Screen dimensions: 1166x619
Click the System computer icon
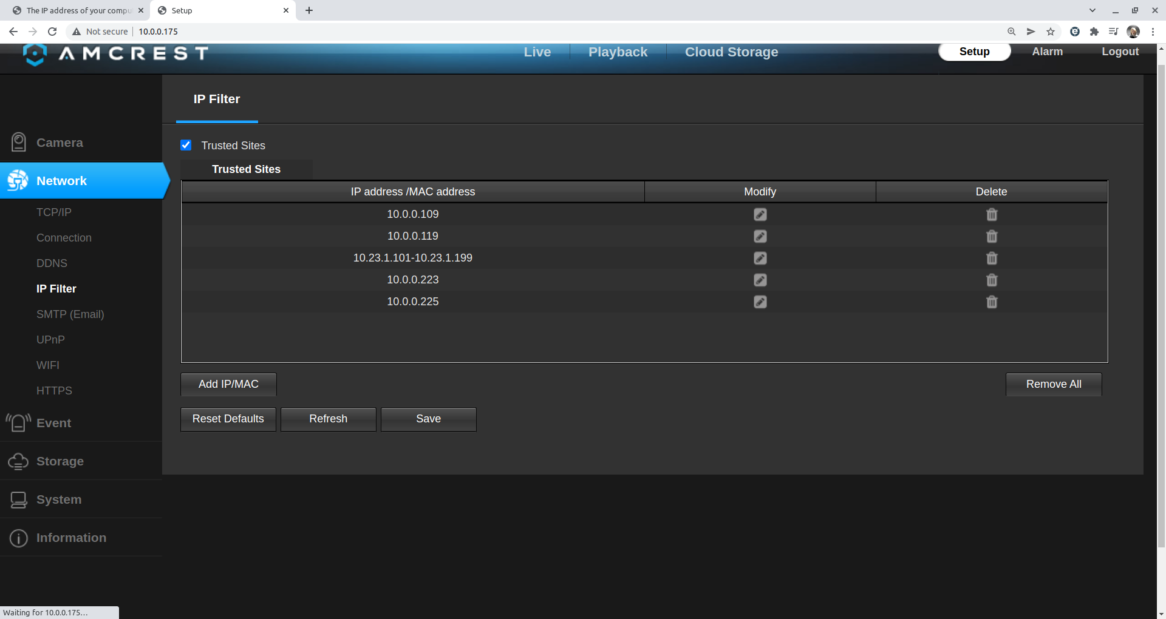[x=19, y=499]
